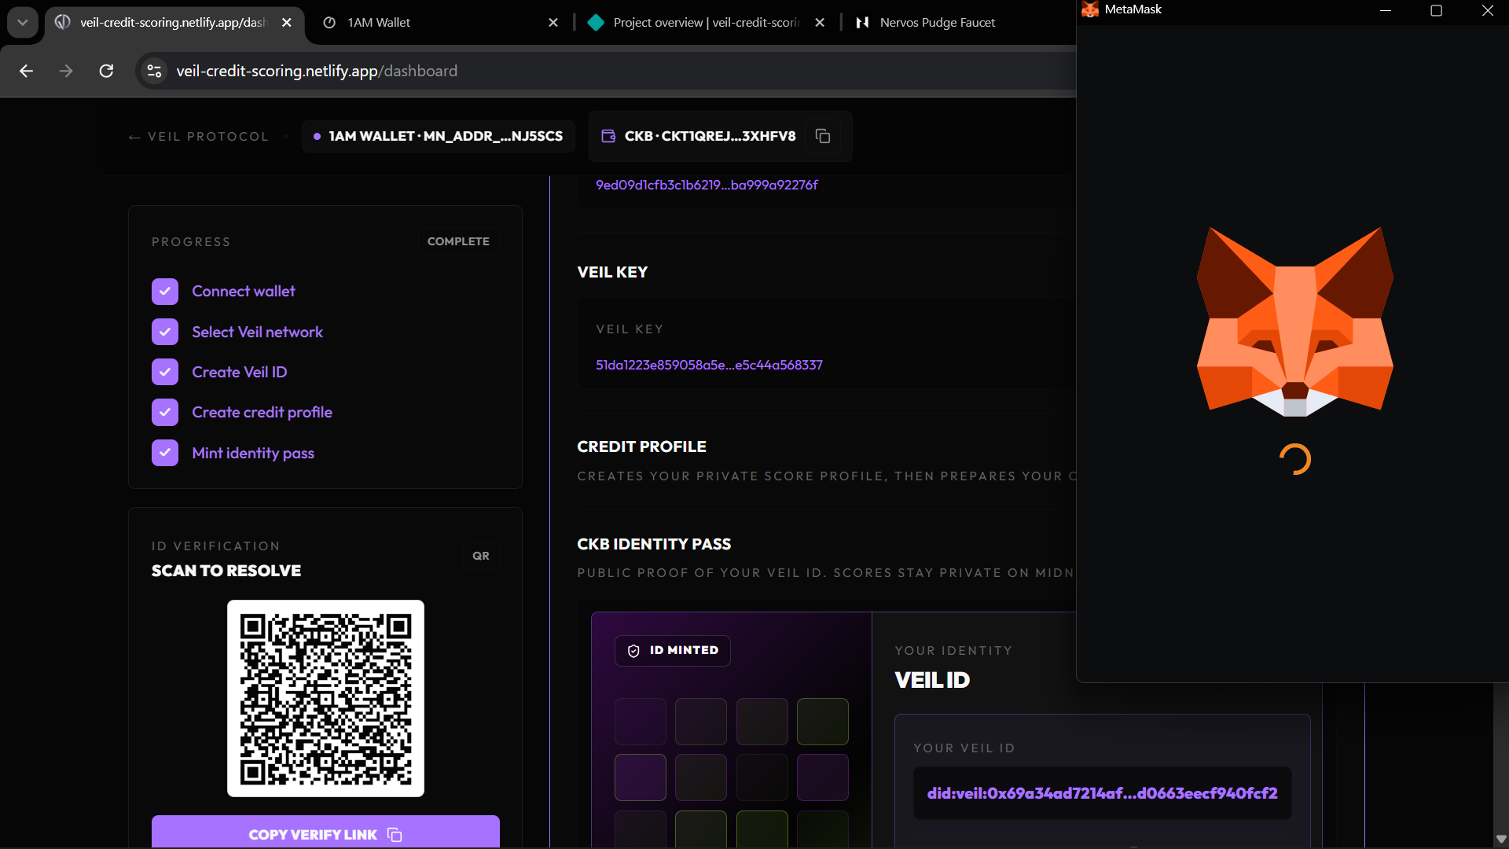Go forward in browser history
The height and width of the screenshot is (849, 1509).
click(x=66, y=71)
